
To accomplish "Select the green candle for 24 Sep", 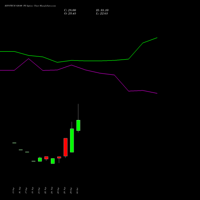I will 53,161.
